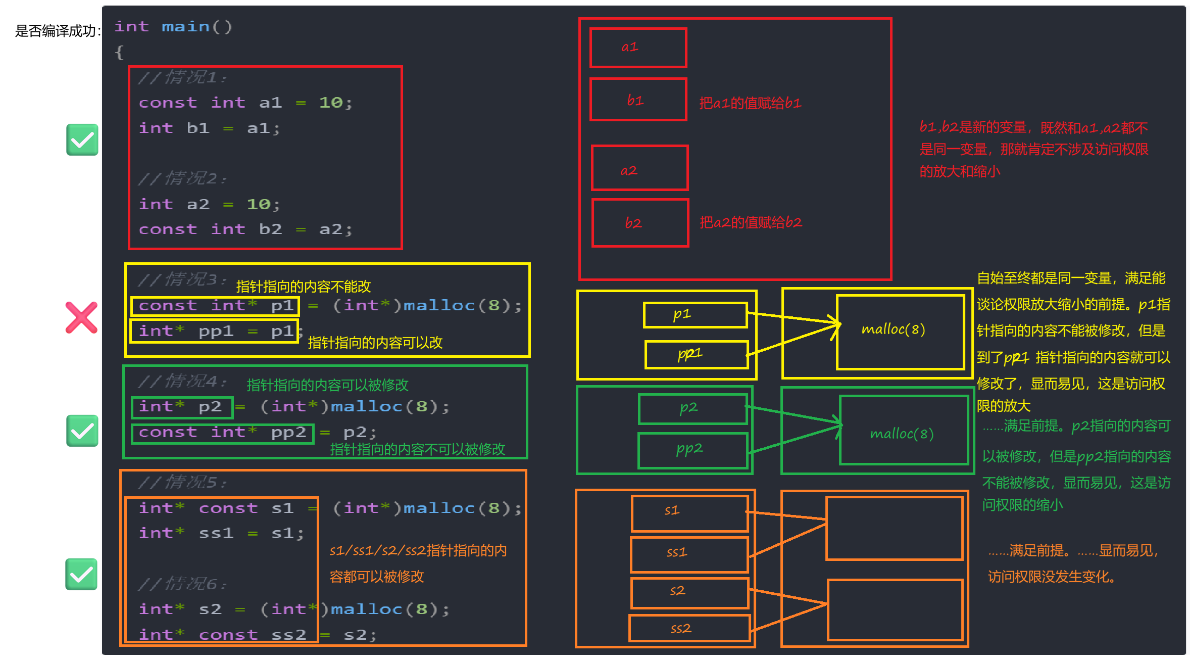Click the '//情况5:' comment
The width and height of the screenshot is (1190, 661).
tap(182, 482)
